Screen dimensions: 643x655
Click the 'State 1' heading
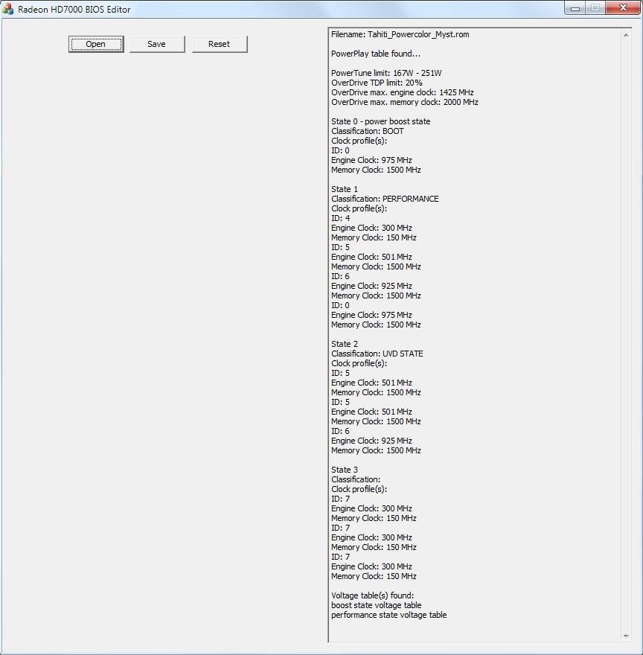click(345, 189)
